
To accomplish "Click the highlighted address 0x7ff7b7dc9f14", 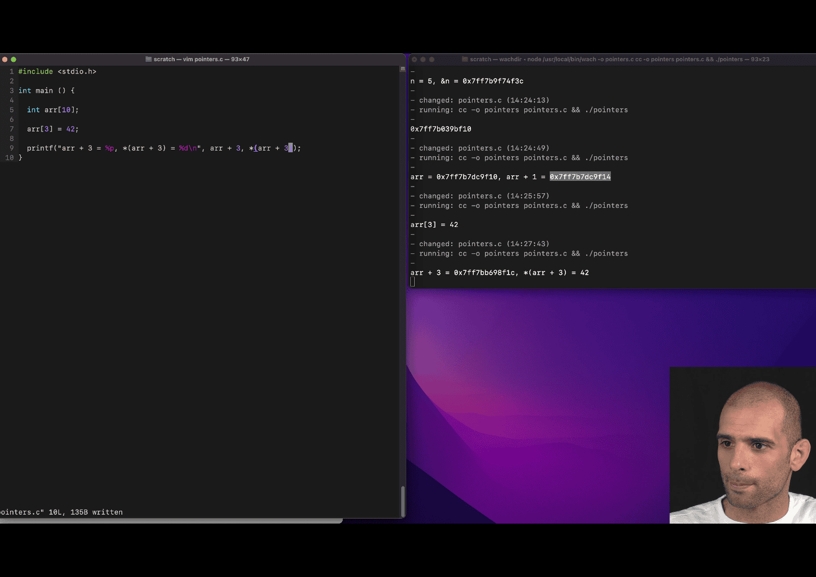I will 580,177.
